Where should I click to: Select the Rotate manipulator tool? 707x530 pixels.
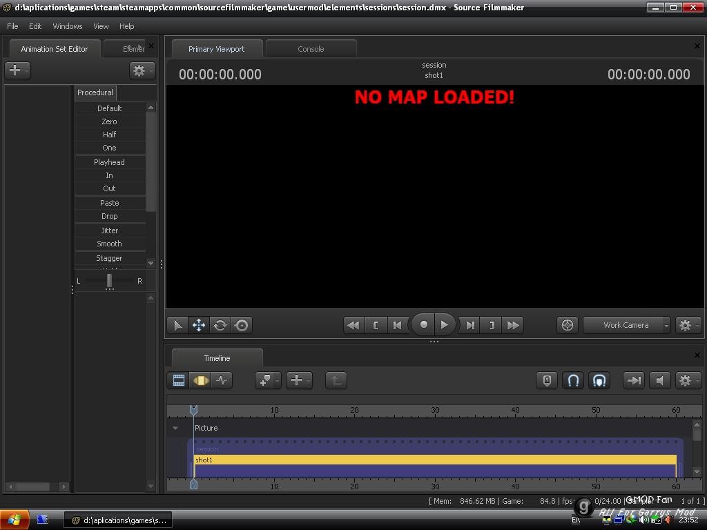(x=220, y=325)
